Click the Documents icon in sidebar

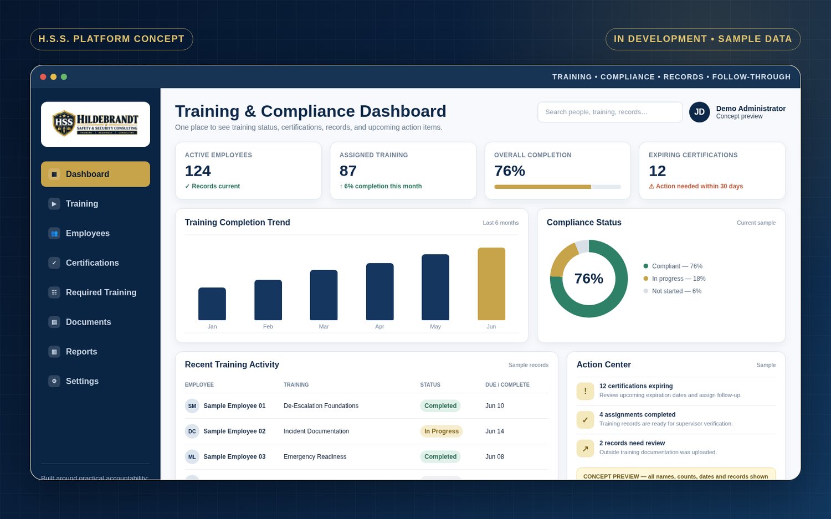pyautogui.click(x=54, y=322)
